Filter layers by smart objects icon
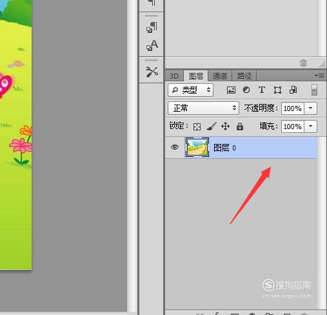The image size is (327, 315). pyautogui.click(x=293, y=90)
